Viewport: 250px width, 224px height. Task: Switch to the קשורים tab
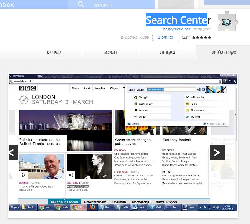coord(54,52)
